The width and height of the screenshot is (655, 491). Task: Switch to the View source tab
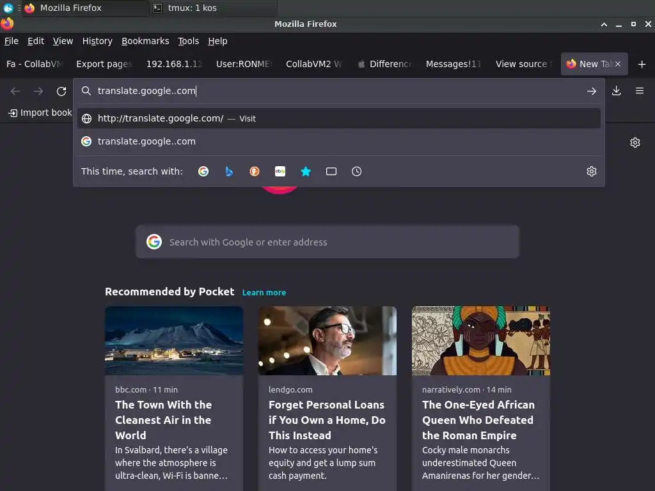[523, 64]
